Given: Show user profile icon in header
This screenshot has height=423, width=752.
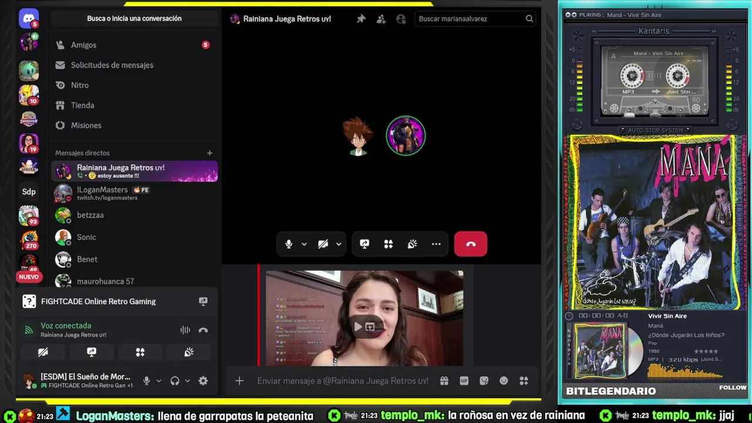Looking at the screenshot, I should (x=401, y=19).
